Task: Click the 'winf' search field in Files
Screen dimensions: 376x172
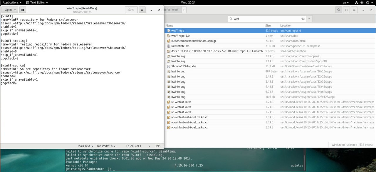Action: pyautogui.click(x=266, y=19)
